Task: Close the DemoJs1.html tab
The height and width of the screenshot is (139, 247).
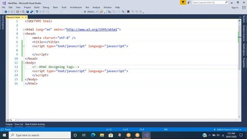Action: (x=26, y=17)
